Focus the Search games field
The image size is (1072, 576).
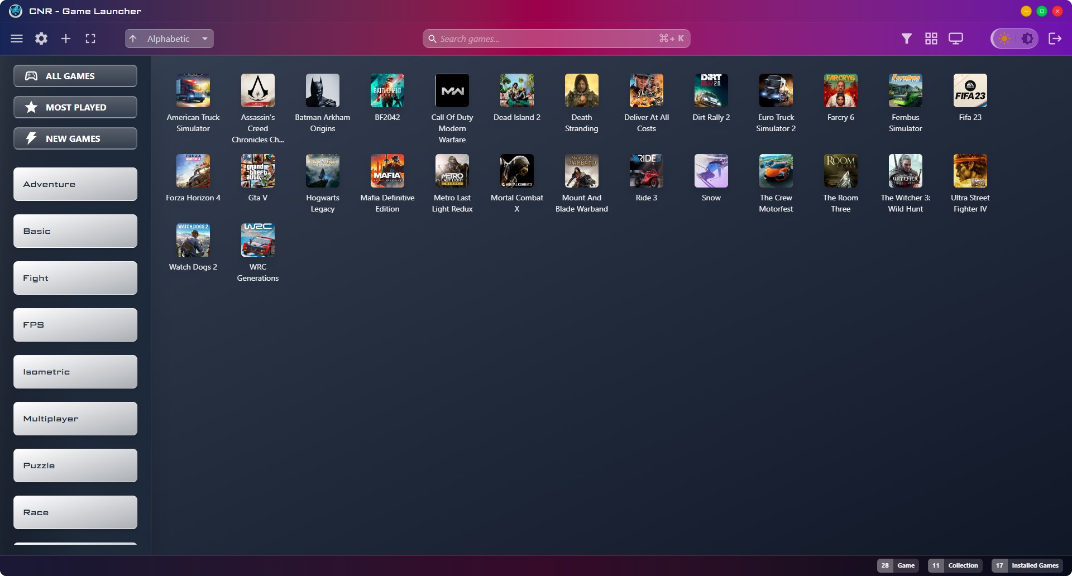(x=556, y=39)
